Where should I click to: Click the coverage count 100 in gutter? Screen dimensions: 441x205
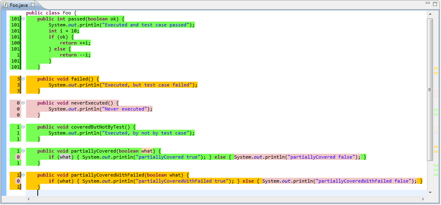pyautogui.click(x=16, y=43)
